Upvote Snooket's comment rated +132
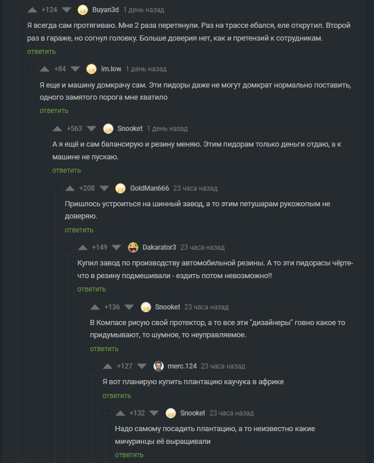This screenshot has height=463, width=374. (120, 413)
